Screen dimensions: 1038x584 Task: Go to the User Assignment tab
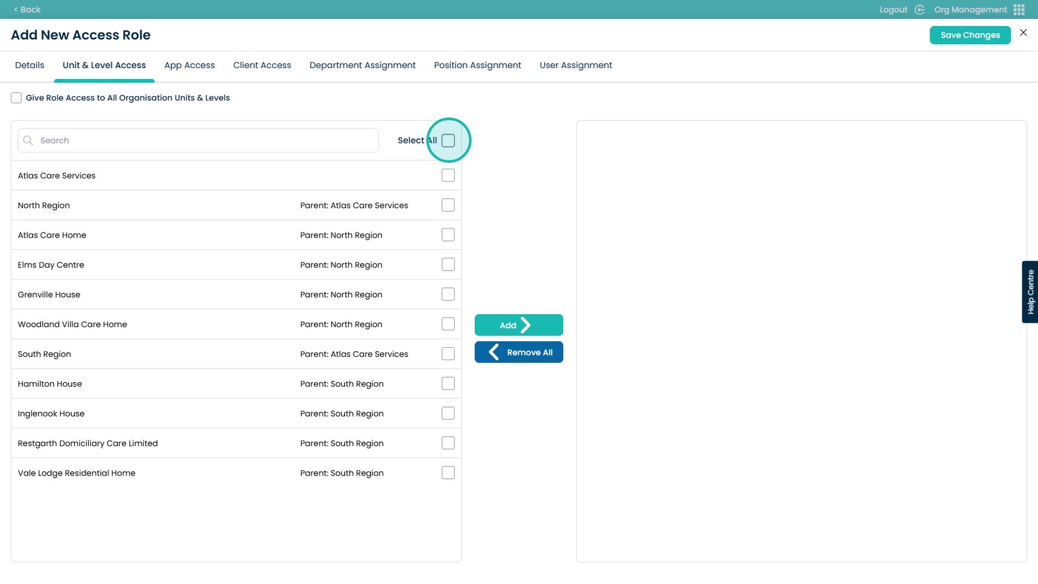tap(575, 66)
